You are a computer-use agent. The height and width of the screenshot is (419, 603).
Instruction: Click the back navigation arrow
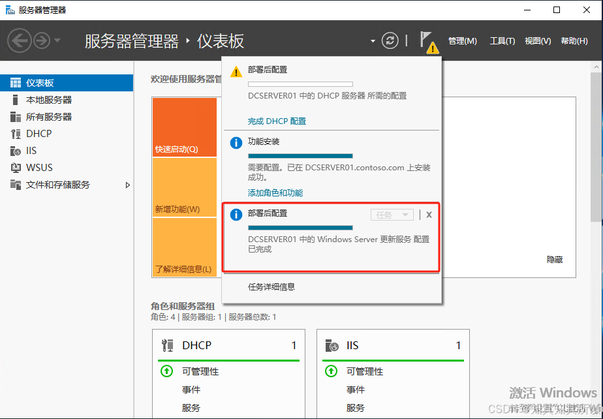tap(19, 40)
